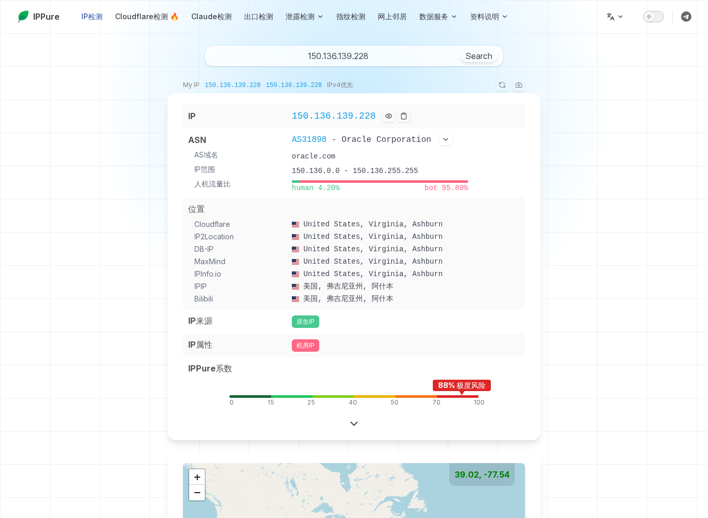Click the US flag in the Bilibili row

click(295, 299)
